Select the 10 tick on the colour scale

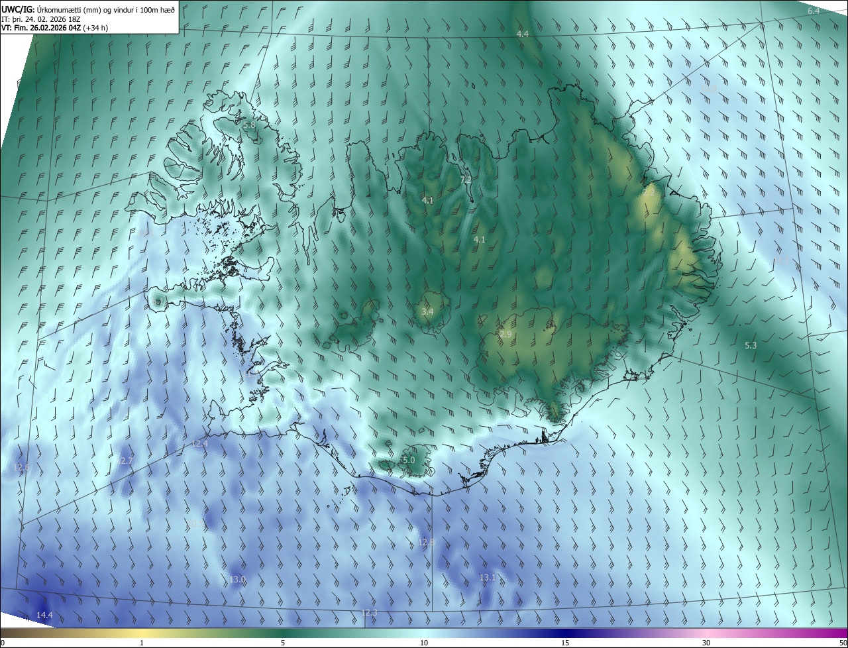pos(424,643)
